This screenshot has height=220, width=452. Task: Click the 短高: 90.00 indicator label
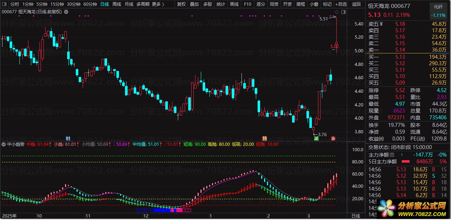pyautogui.click(x=195, y=144)
